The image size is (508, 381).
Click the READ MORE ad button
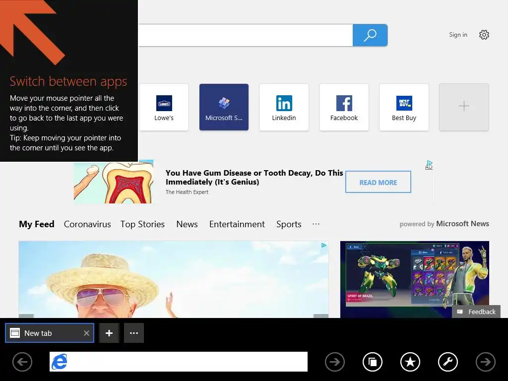click(x=378, y=182)
